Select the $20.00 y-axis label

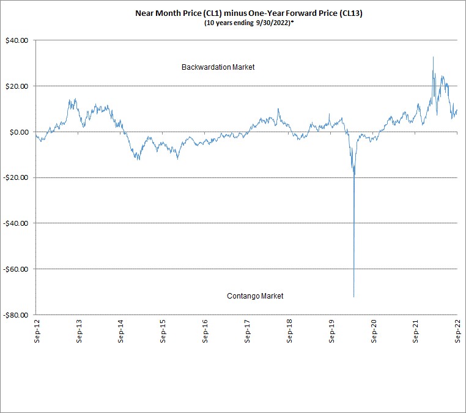[17, 86]
